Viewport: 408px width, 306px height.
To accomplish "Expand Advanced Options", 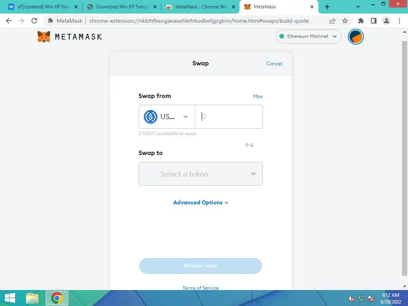I will tap(201, 202).
